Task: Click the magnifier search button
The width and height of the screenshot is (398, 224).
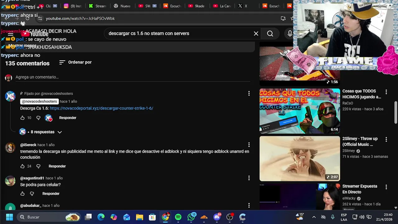Action: (270, 34)
